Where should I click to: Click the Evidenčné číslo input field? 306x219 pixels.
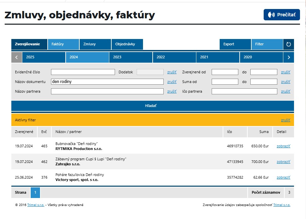83,72
